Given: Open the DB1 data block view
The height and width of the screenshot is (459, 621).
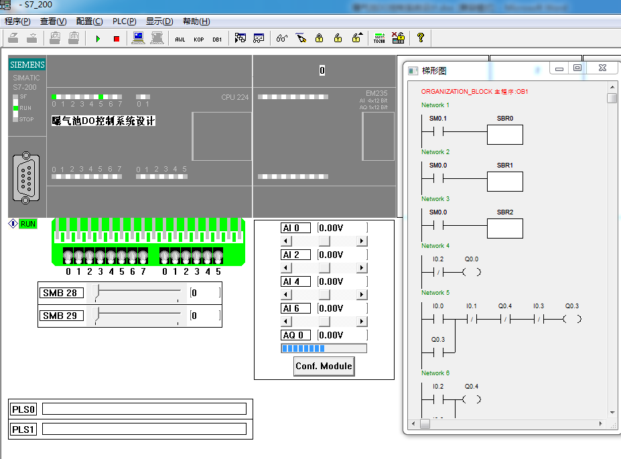Looking at the screenshot, I should click(217, 39).
